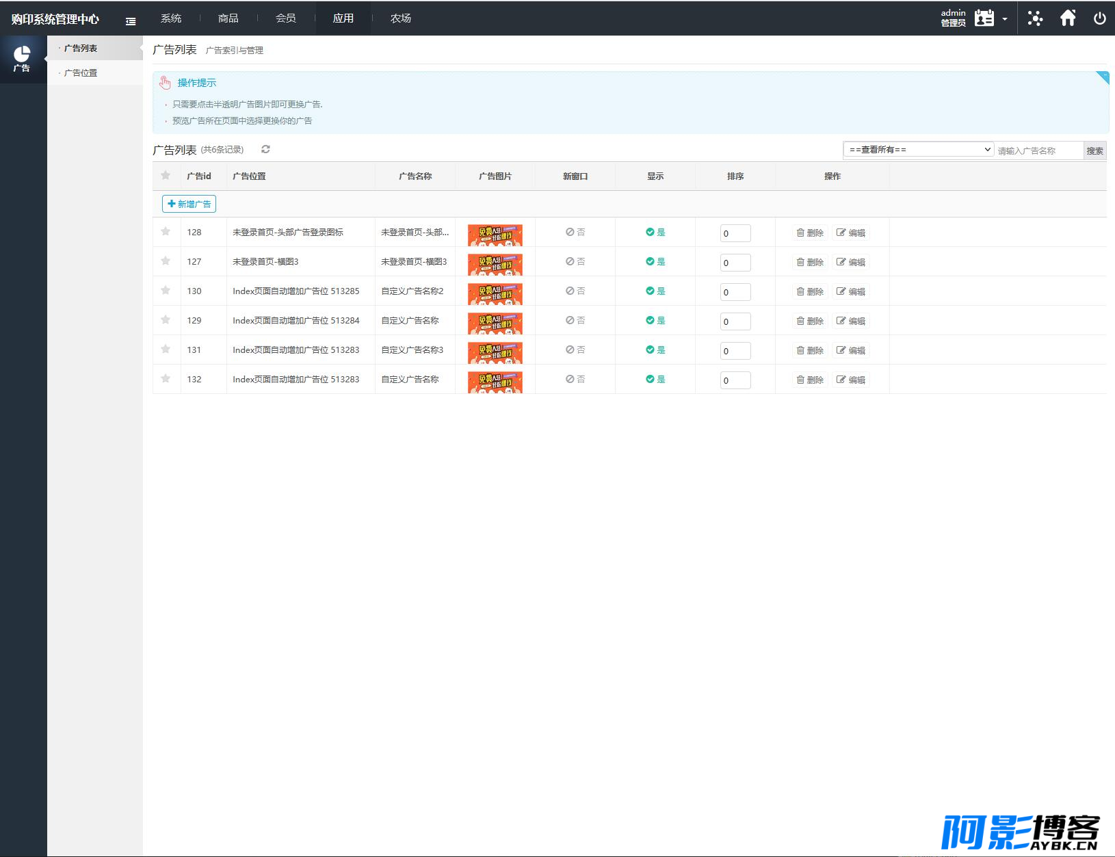Select the 广告 pie-chart sidebar icon
The height and width of the screenshot is (857, 1115).
(23, 59)
